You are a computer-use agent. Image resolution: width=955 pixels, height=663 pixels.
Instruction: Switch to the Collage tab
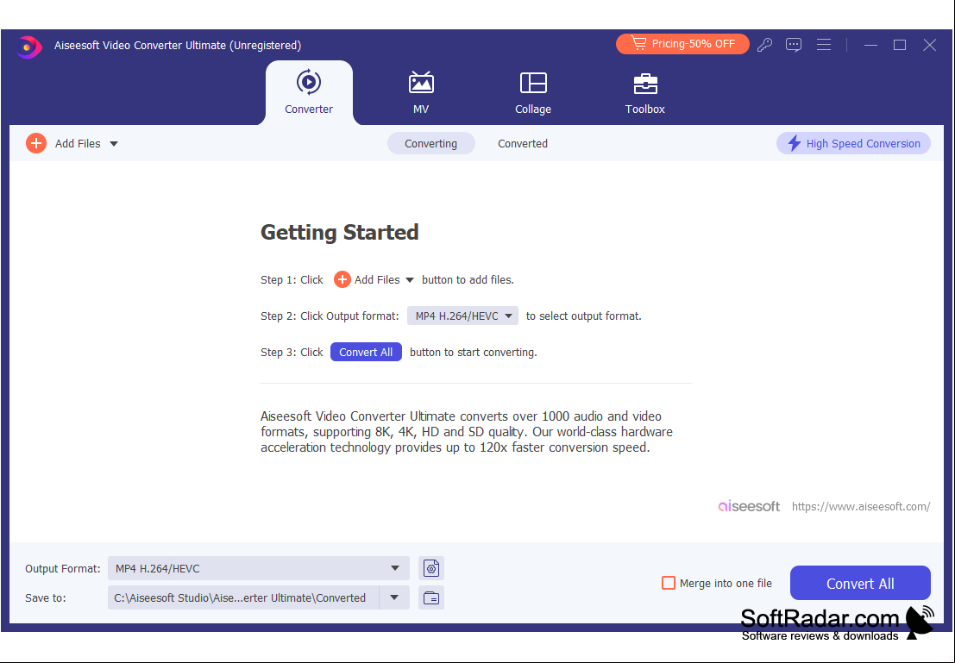[533, 92]
